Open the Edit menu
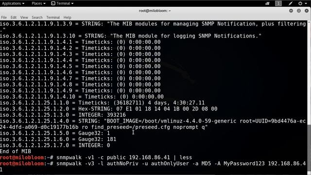This screenshot has width=311, height=175. [x=14, y=17]
